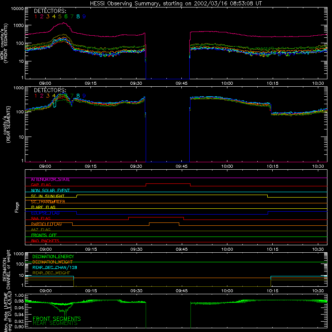This screenshot has width=332, height=332.
Task: Click the 10:15 tick under front segments plot
Action: coord(272,83)
